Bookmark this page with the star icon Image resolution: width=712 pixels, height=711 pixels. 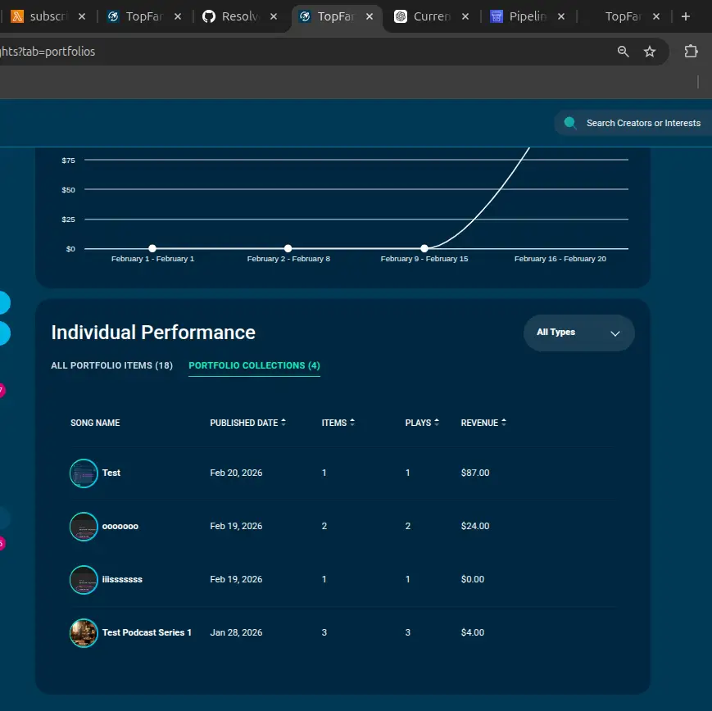pos(650,52)
